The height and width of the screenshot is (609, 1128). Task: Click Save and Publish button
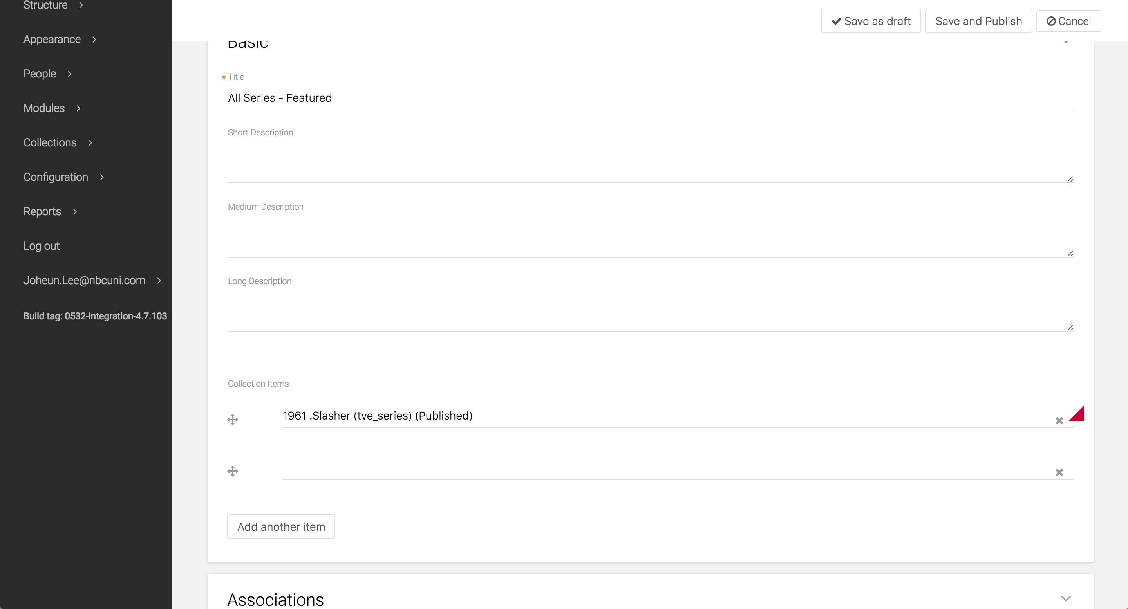(978, 21)
